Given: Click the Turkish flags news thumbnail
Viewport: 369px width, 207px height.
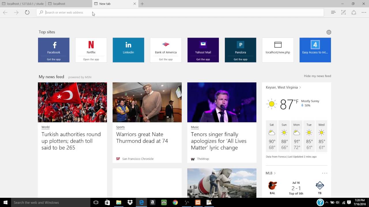Looking at the screenshot, I should [72, 102].
